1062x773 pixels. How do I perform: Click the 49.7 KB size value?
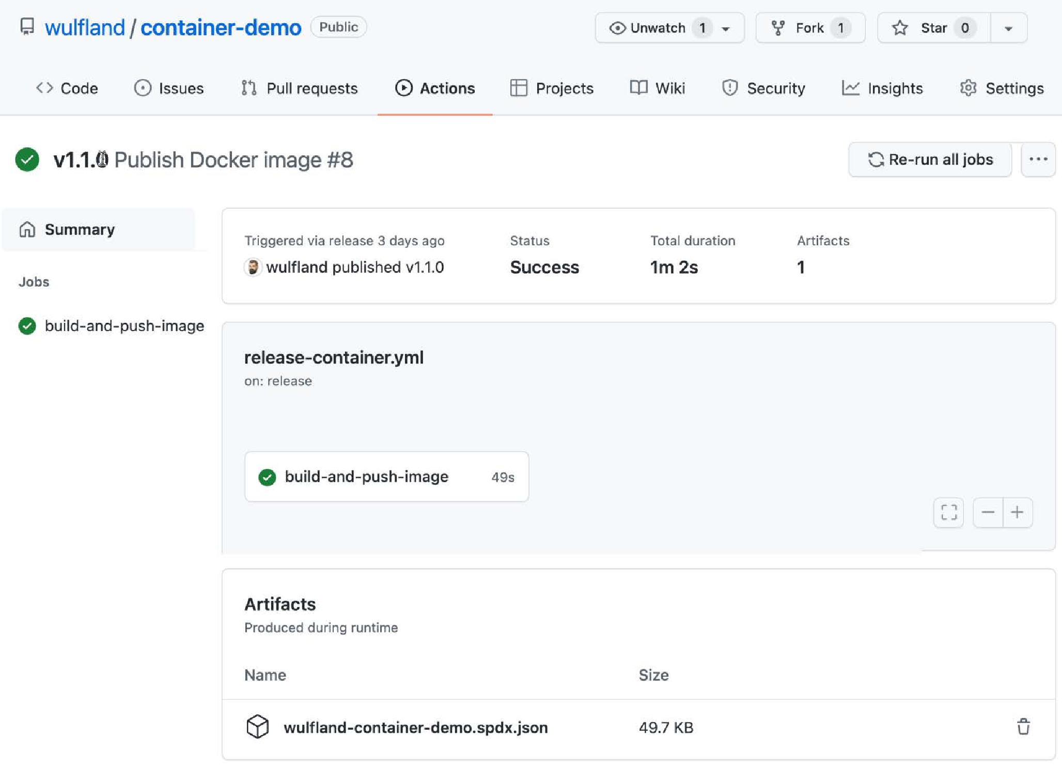pos(666,728)
